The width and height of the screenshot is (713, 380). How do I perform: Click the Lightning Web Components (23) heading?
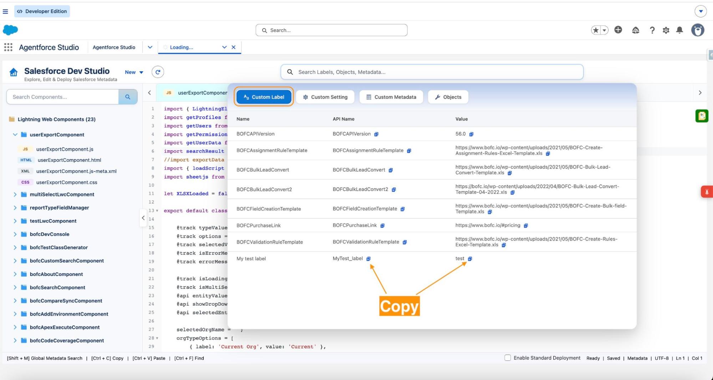(x=56, y=119)
